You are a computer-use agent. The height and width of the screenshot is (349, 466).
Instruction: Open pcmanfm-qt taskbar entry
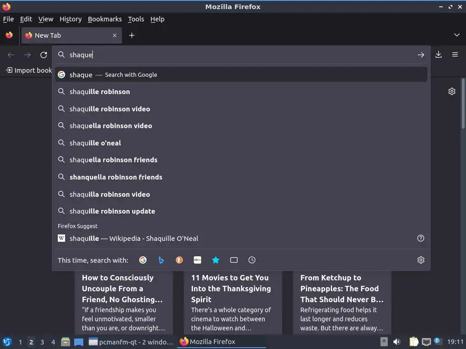(x=131, y=342)
